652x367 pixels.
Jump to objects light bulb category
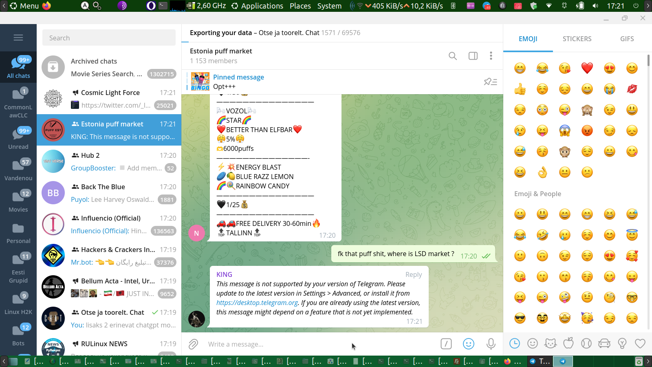coord(622,344)
